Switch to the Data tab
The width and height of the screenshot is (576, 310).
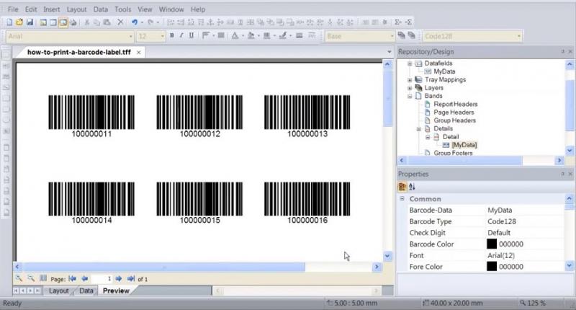[86, 291]
